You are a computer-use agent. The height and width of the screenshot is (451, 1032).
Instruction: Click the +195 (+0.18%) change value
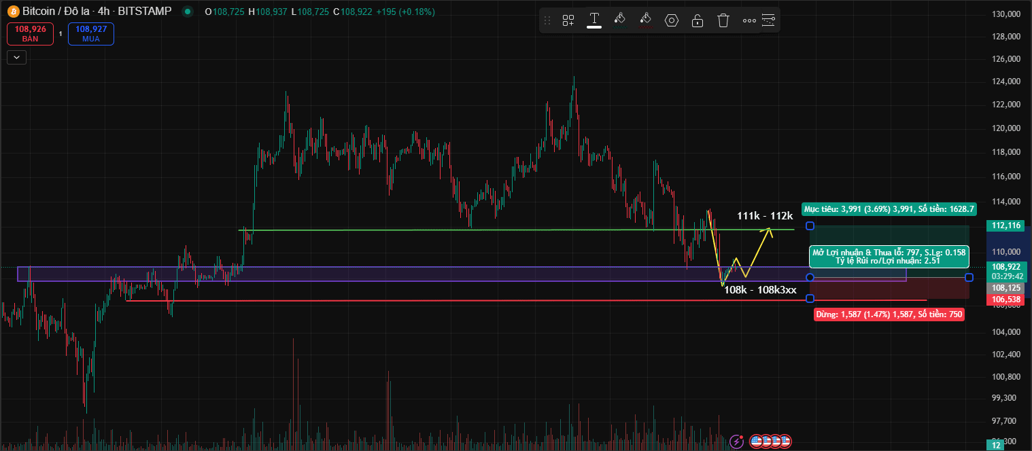coord(405,12)
